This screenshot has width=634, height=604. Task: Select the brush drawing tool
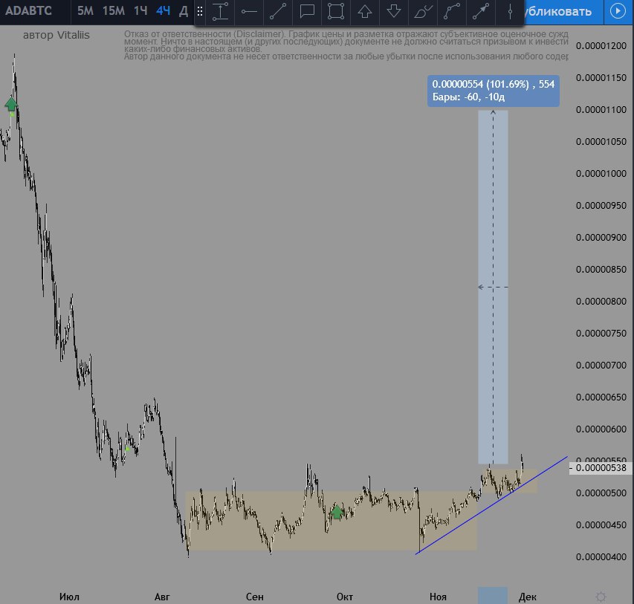click(x=423, y=11)
